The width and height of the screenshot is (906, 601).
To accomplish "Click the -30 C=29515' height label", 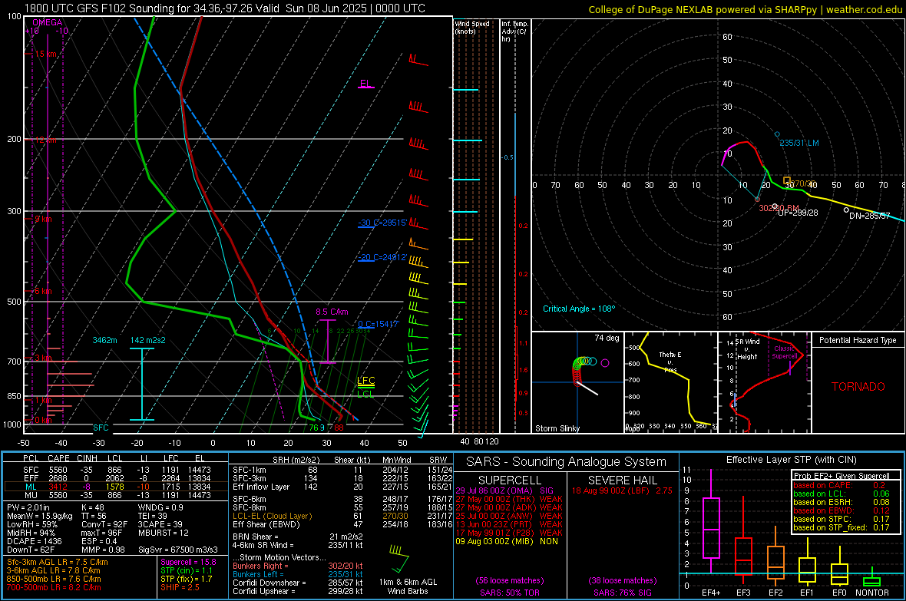I will pyautogui.click(x=382, y=223).
